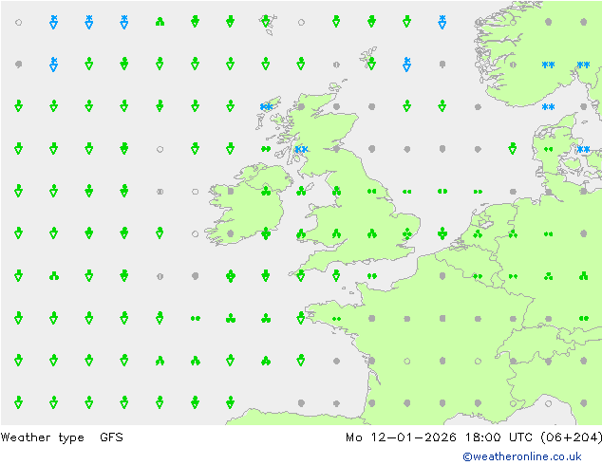The height and width of the screenshot is (465, 602).
Task: Click the forecast date and time label
Action: pyautogui.click(x=473, y=437)
